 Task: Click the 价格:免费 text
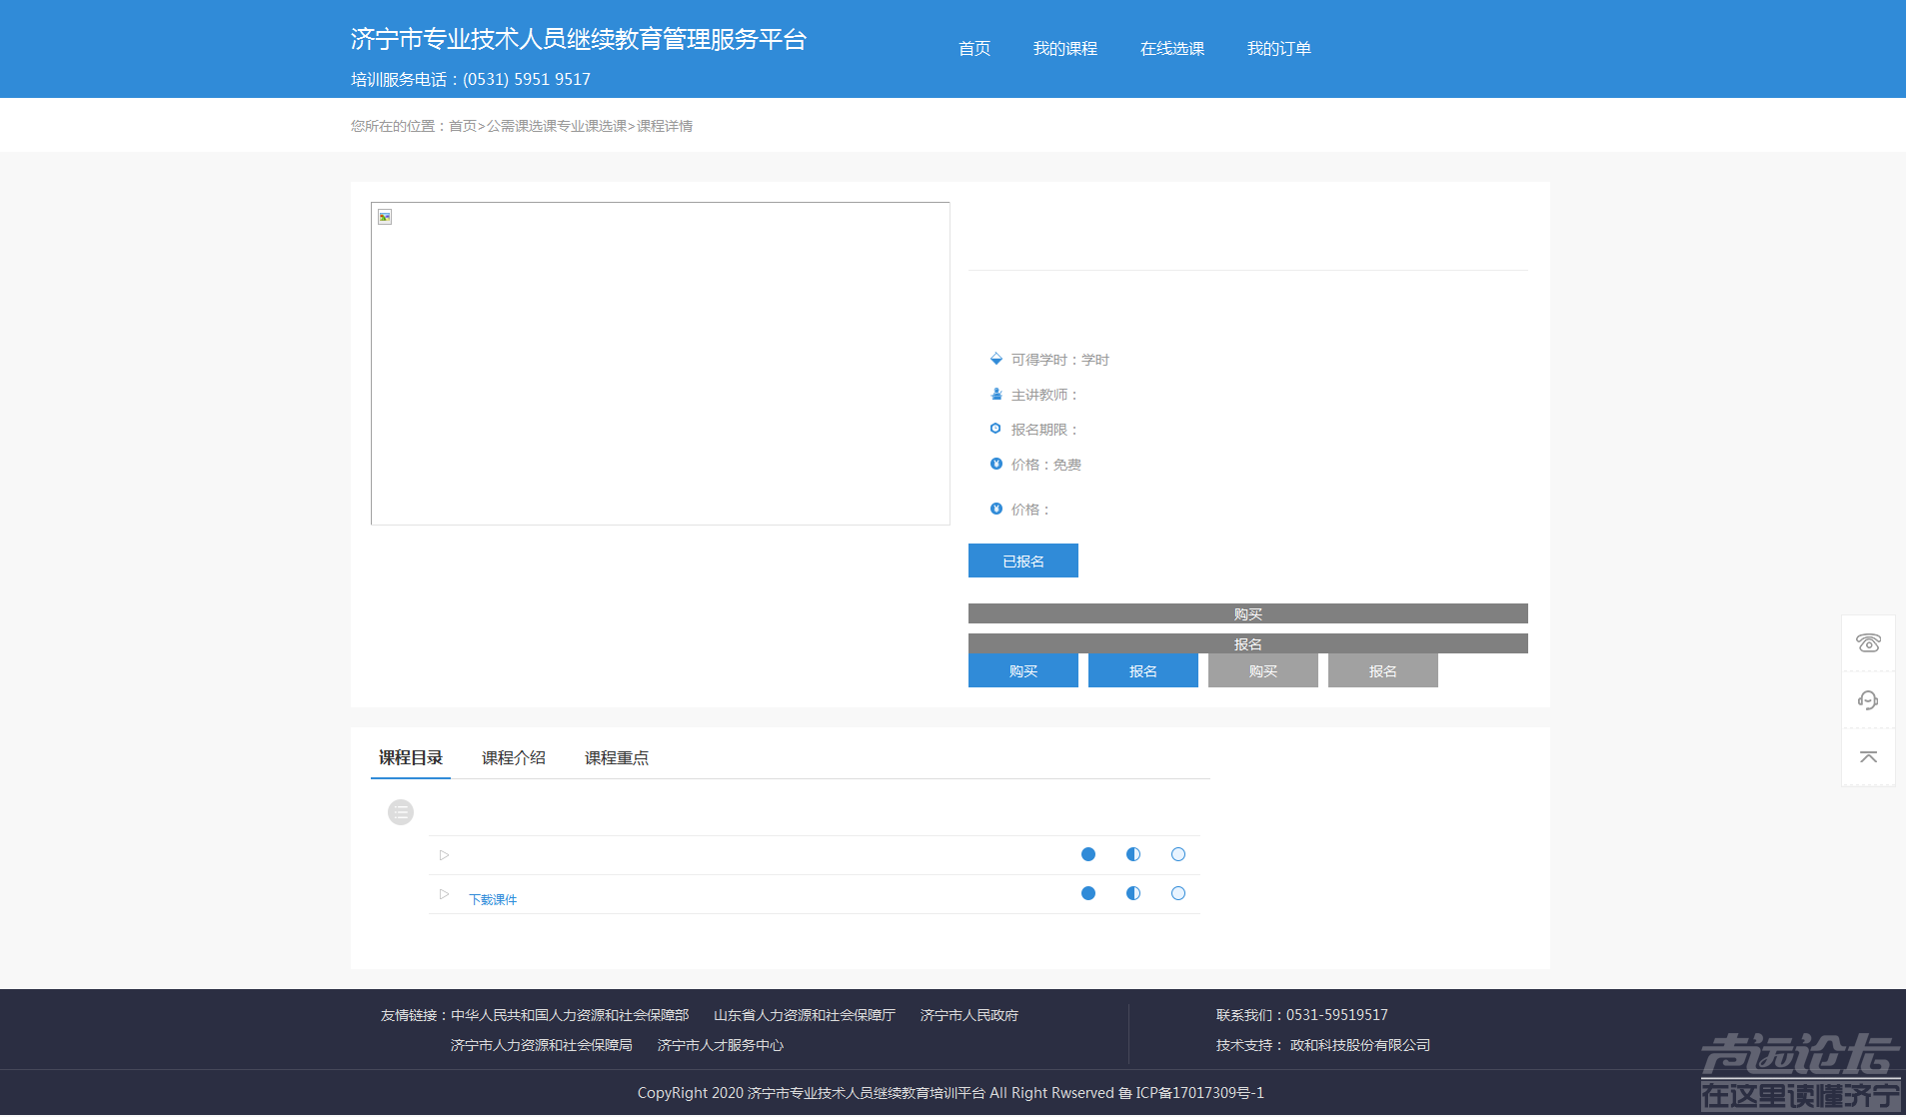[1046, 465]
